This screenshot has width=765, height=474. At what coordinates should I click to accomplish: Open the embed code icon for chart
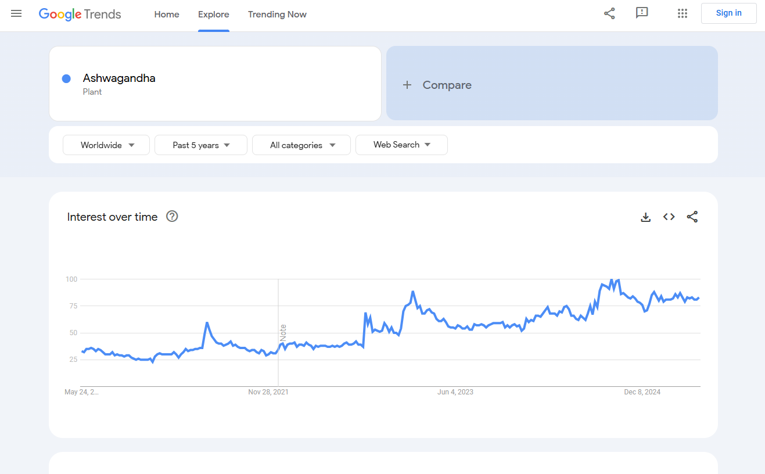click(669, 217)
